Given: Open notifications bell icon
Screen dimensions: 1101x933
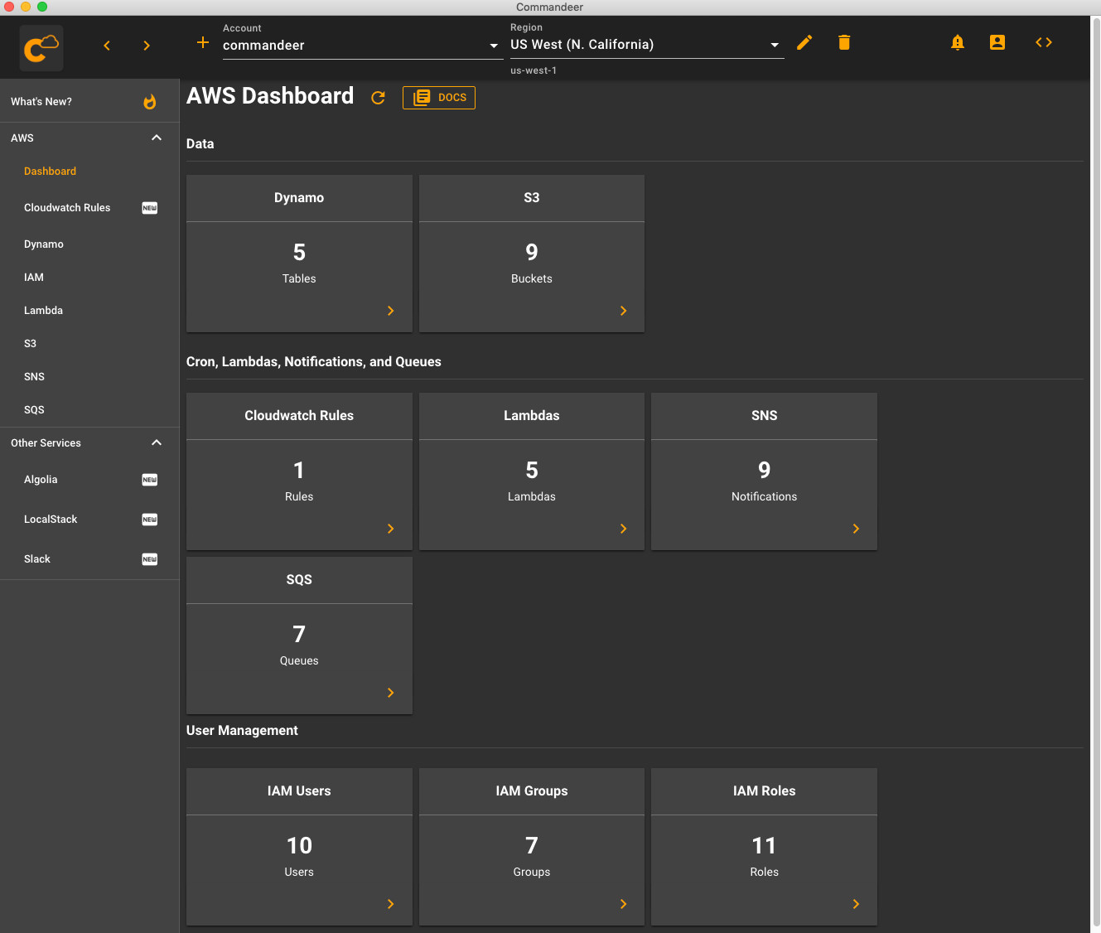Looking at the screenshot, I should (958, 42).
